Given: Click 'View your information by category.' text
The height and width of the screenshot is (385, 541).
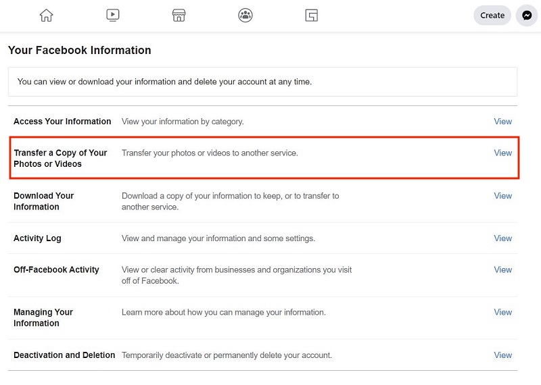Looking at the screenshot, I should [x=183, y=122].
